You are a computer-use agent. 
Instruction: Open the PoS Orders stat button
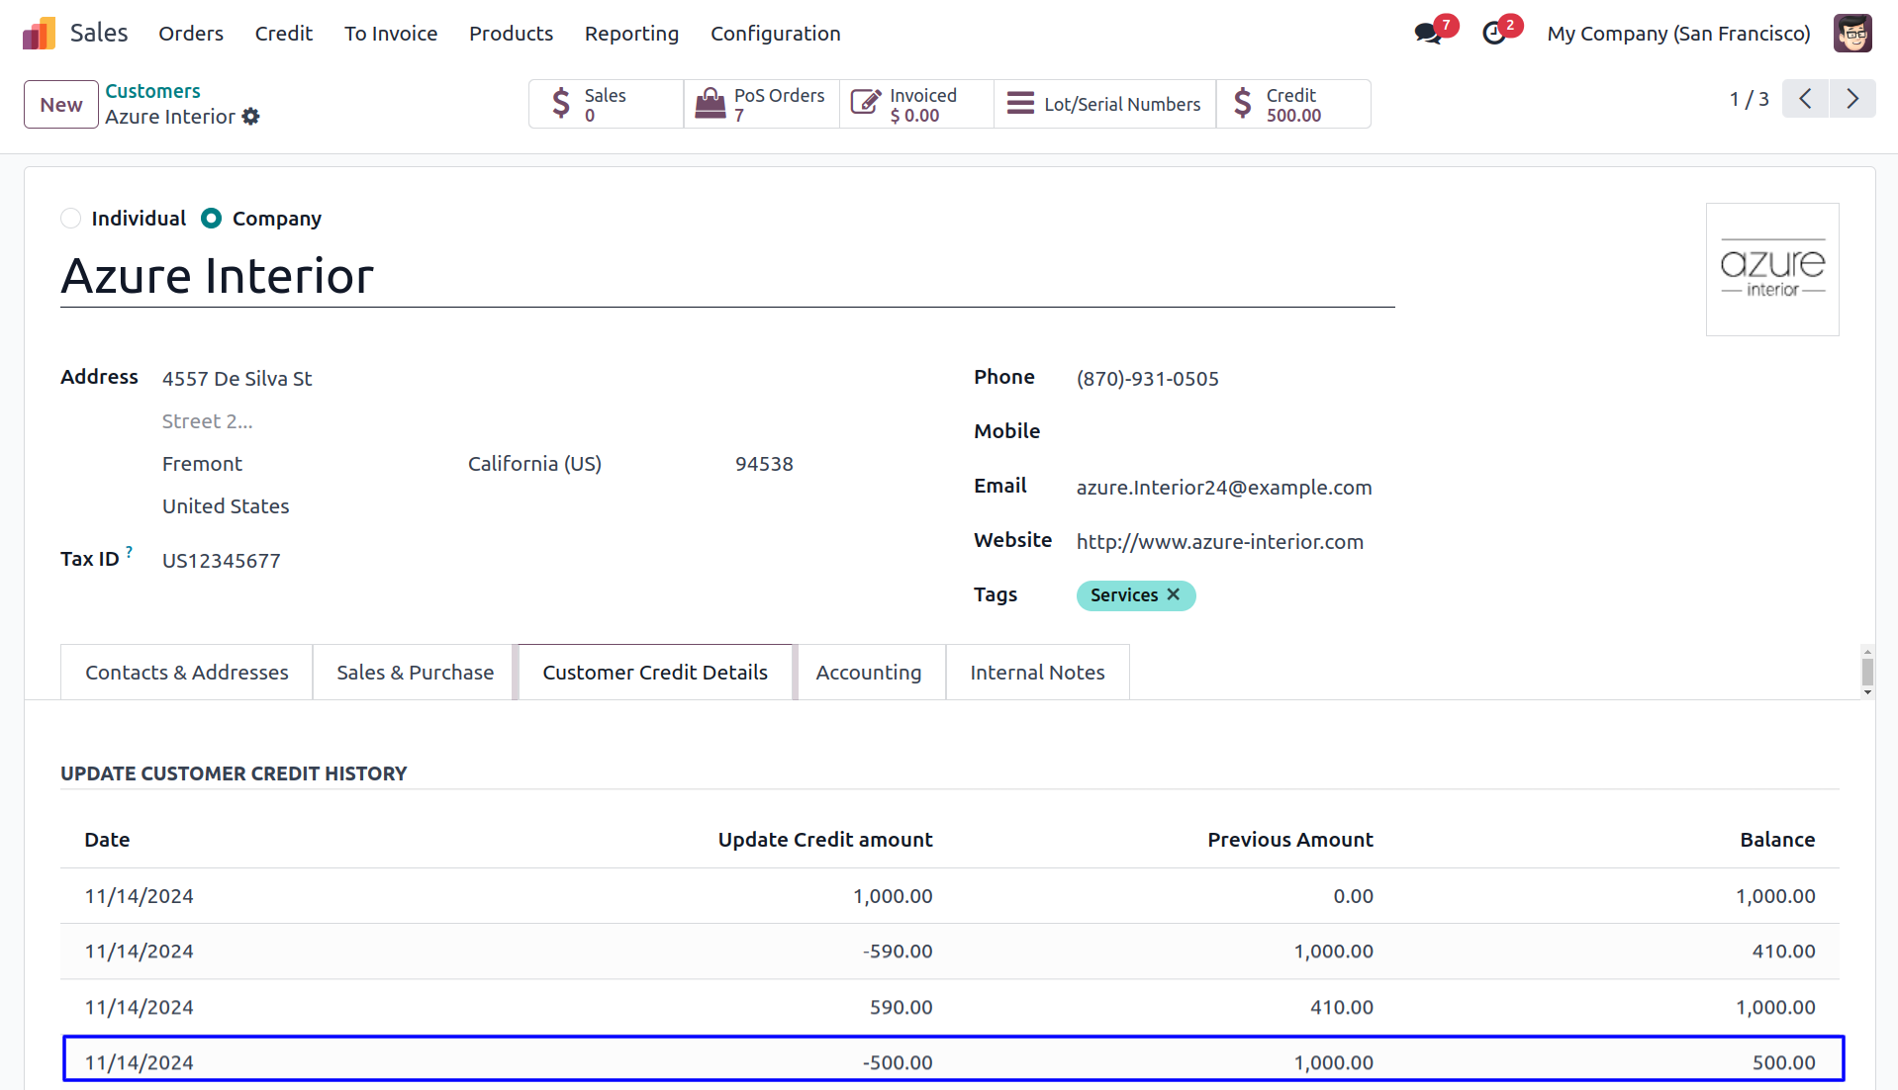click(761, 104)
